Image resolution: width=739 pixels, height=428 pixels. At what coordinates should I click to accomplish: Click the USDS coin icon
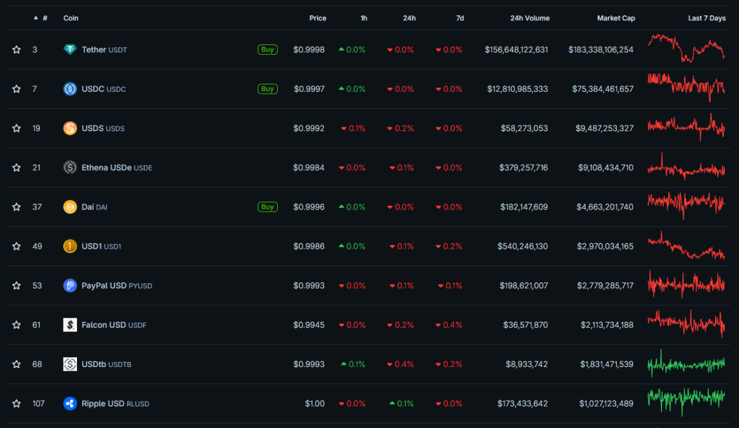pyautogui.click(x=70, y=128)
